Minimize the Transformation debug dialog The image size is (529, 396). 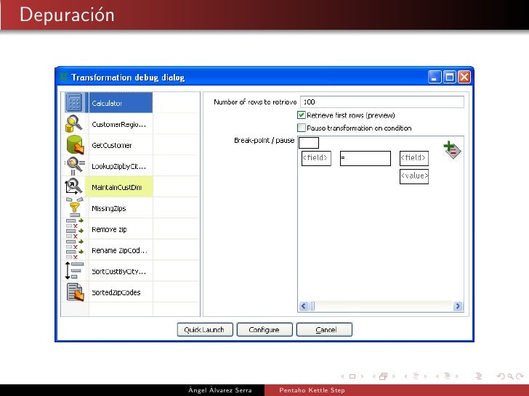(x=435, y=77)
